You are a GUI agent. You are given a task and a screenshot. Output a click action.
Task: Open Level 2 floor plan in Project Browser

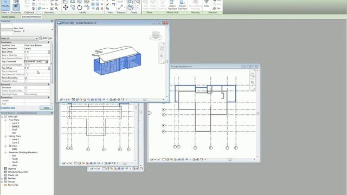pos(16,126)
